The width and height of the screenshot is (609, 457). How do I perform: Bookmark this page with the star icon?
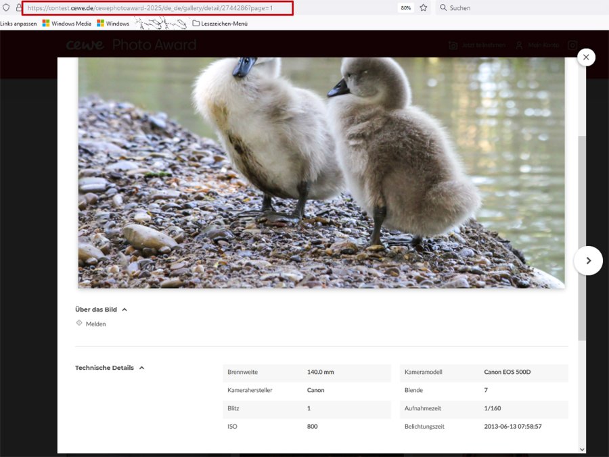tap(424, 8)
